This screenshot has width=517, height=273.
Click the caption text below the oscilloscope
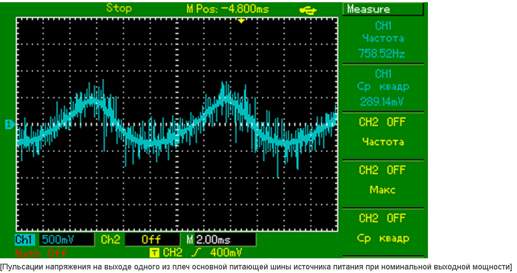256,267
